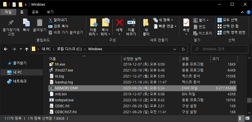
Task: Go up one folder level arrow
Action: (x=27, y=49)
